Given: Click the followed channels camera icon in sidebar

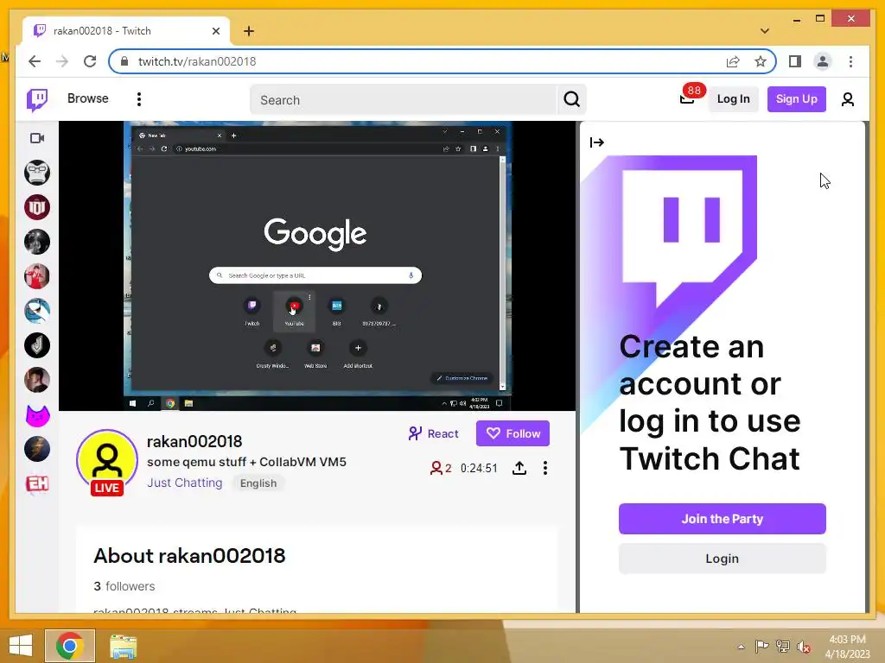Looking at the screenshot, I should coord(37,138).
